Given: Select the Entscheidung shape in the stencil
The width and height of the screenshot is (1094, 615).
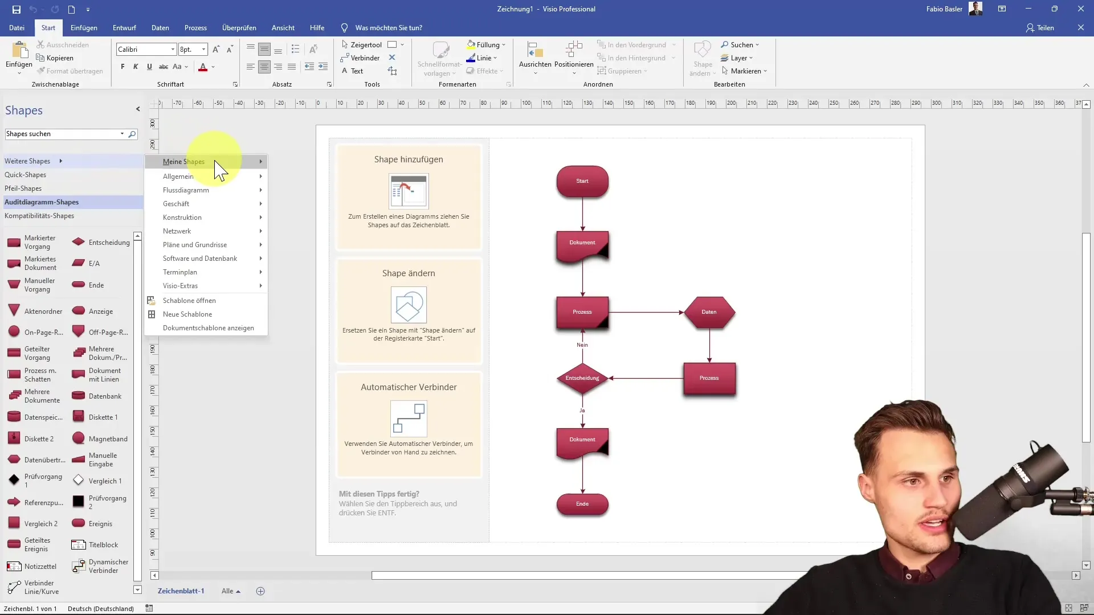Looking at the screenshot, I should click(101, 242).
